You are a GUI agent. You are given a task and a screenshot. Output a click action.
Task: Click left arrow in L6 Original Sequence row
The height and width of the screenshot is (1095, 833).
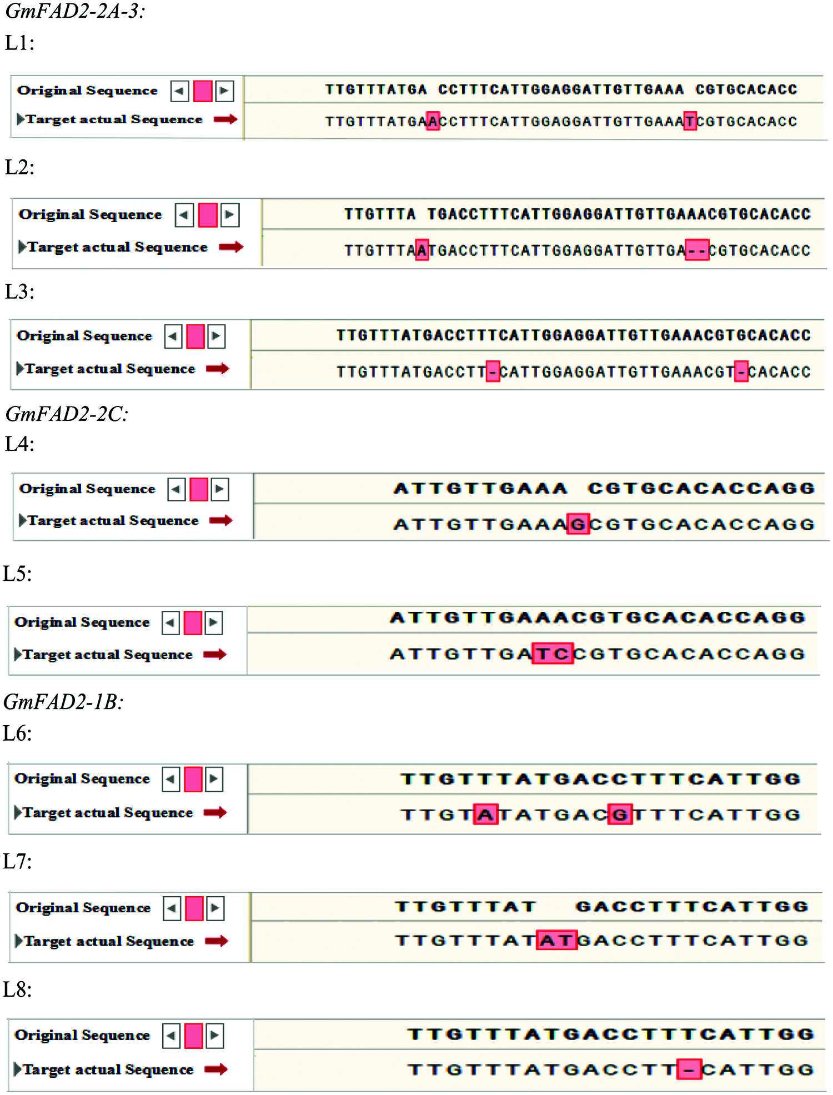[x=171, y=779]
